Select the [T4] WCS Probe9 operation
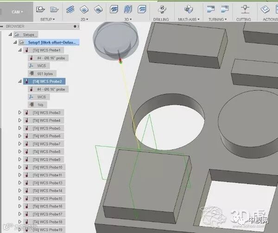The height and width of the screenshot is (233, 278). point(44,159)
